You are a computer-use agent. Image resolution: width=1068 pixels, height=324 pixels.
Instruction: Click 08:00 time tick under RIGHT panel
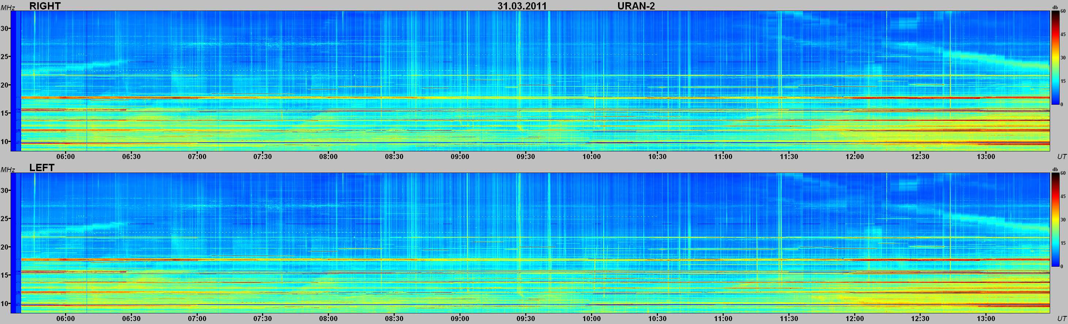pyautogui.click(x=328, y=157)
